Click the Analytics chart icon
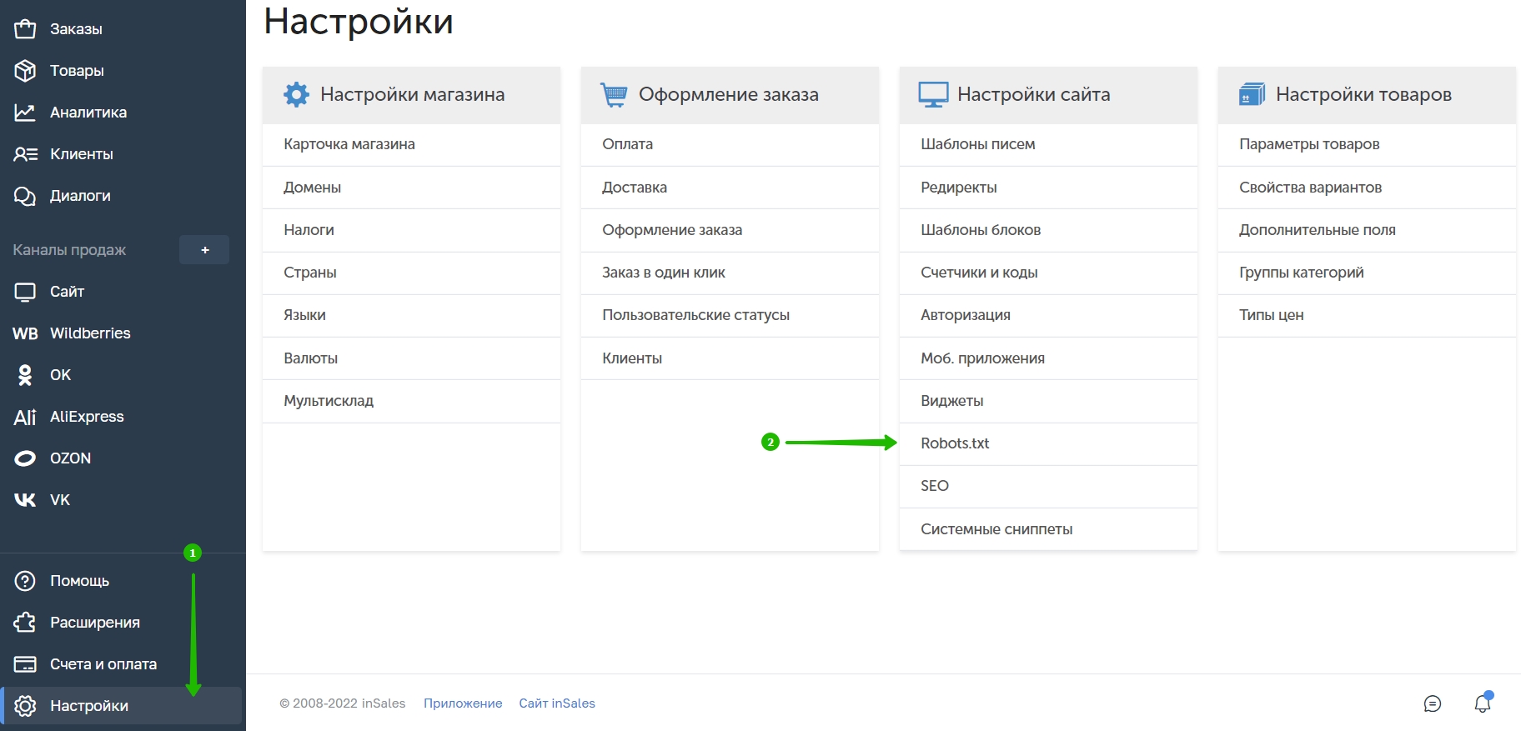Viewport: 1521px width, 731px height. (25, 113)
